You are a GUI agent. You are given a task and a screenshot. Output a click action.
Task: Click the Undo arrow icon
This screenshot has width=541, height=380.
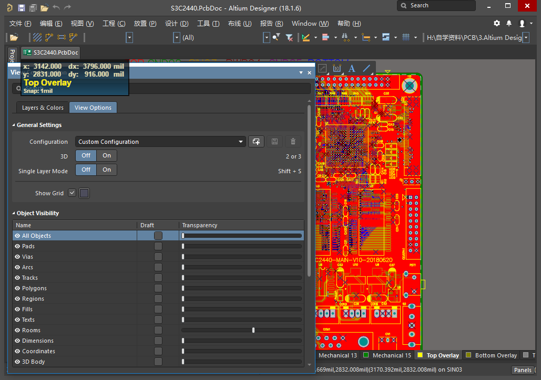[x=56, y=7]
